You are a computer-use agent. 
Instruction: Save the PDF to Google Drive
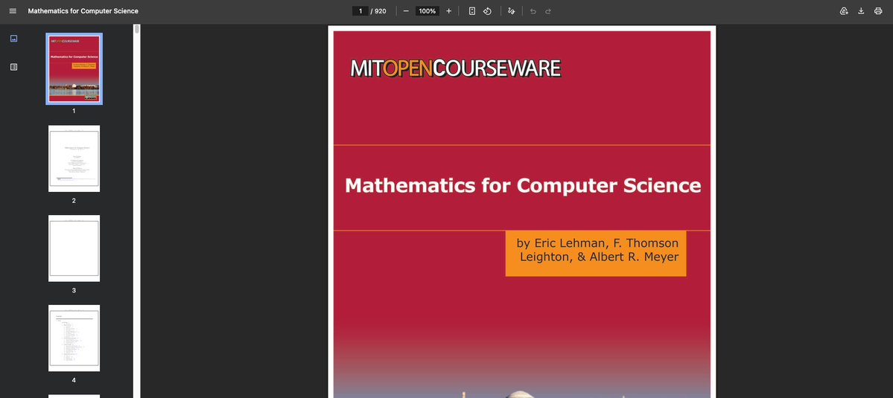coord(844,11)
